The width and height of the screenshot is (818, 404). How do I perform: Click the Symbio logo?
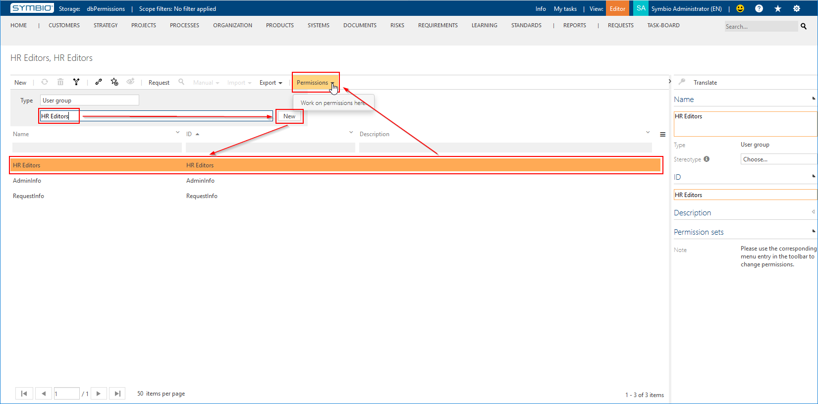[32, 8]
